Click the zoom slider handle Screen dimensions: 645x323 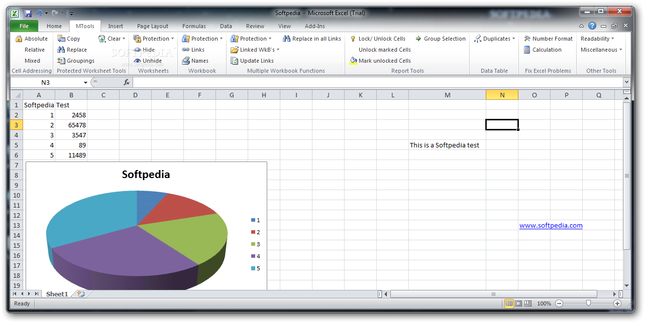[588, 303]
